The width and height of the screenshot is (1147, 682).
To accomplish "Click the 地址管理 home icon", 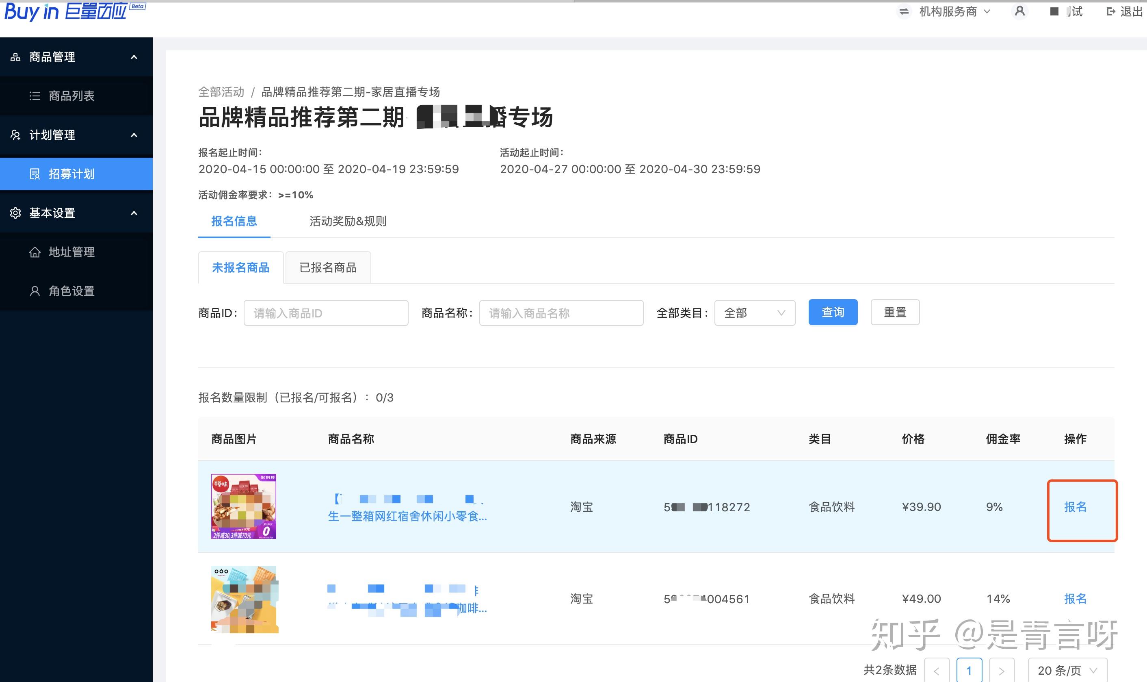I will pos(35,252).
